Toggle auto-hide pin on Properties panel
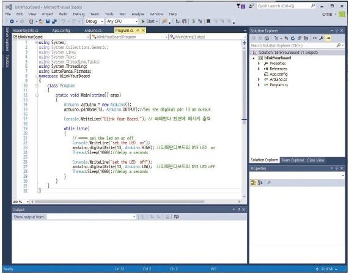This screenshot has width=349, height=274. [337, 168]
